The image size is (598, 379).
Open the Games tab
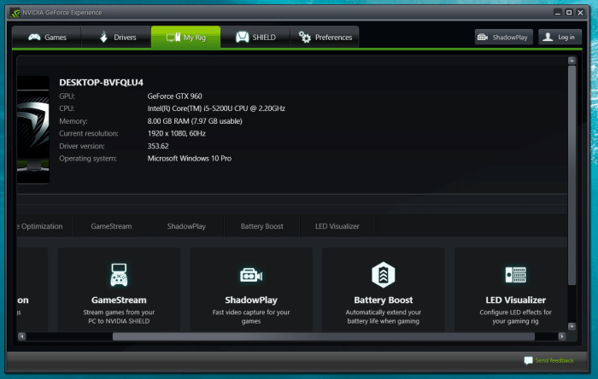click(46, 37)
